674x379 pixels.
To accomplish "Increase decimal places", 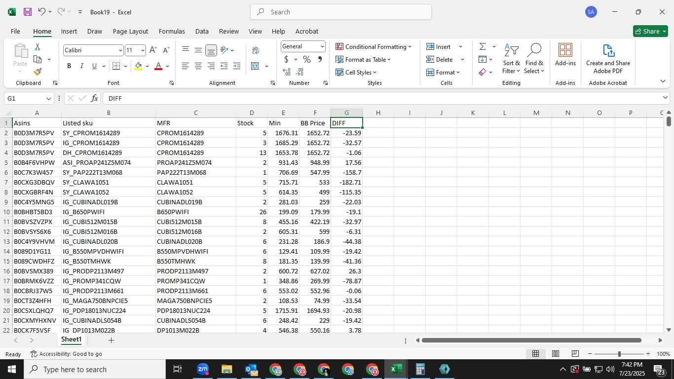I will pos(287,72).
